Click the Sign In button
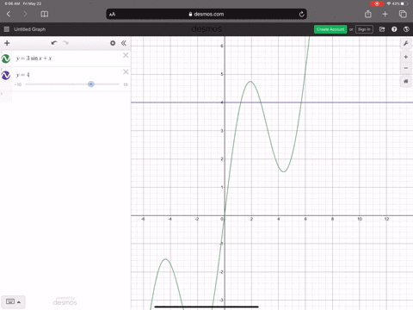 click(x=364, y=29)
